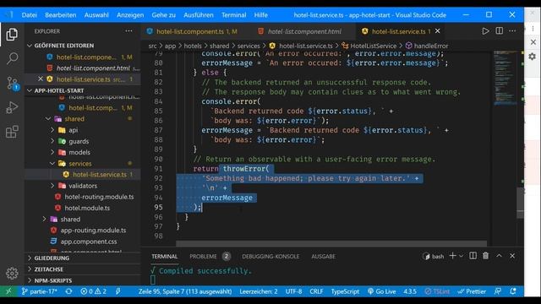Go to line via Zeile 95, Spalte 7
The image size is (541, 304).
click(x=185, y=291)
